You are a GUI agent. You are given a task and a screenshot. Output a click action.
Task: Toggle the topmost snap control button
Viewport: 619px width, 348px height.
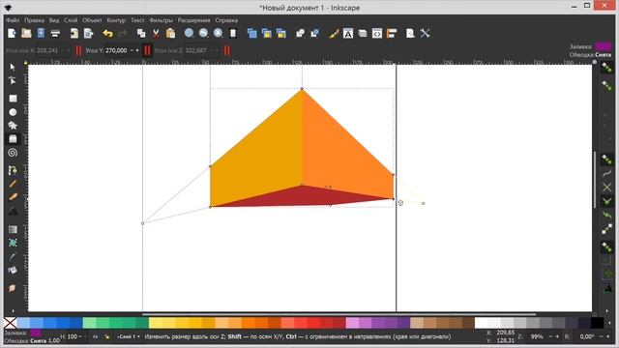606,68
